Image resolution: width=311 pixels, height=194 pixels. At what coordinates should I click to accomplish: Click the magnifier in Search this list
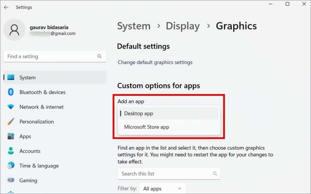click(215, 173)
